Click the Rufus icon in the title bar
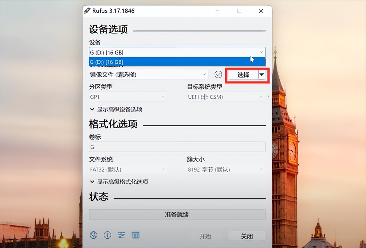Screen dimensions: 366x248 click(x=88, y=11)
